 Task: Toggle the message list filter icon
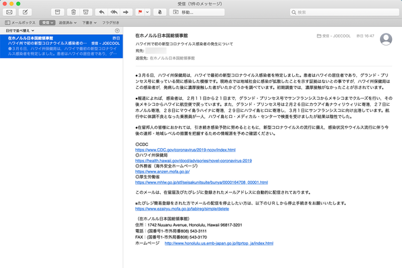click(x=117, y=31)
